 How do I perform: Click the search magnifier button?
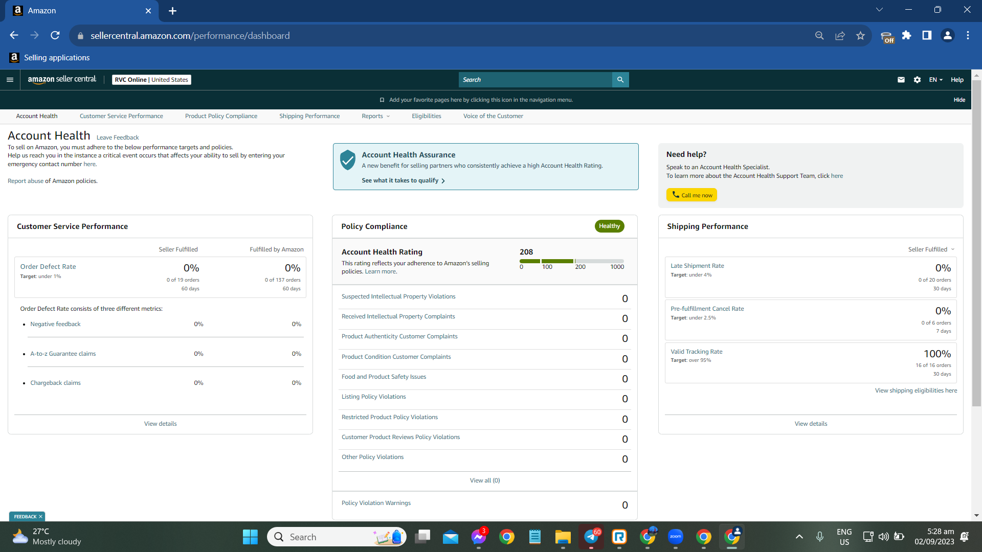[x=620, y=80]
